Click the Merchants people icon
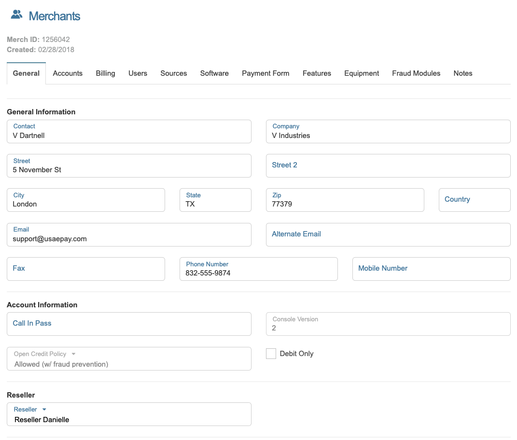 coord(16,15)
